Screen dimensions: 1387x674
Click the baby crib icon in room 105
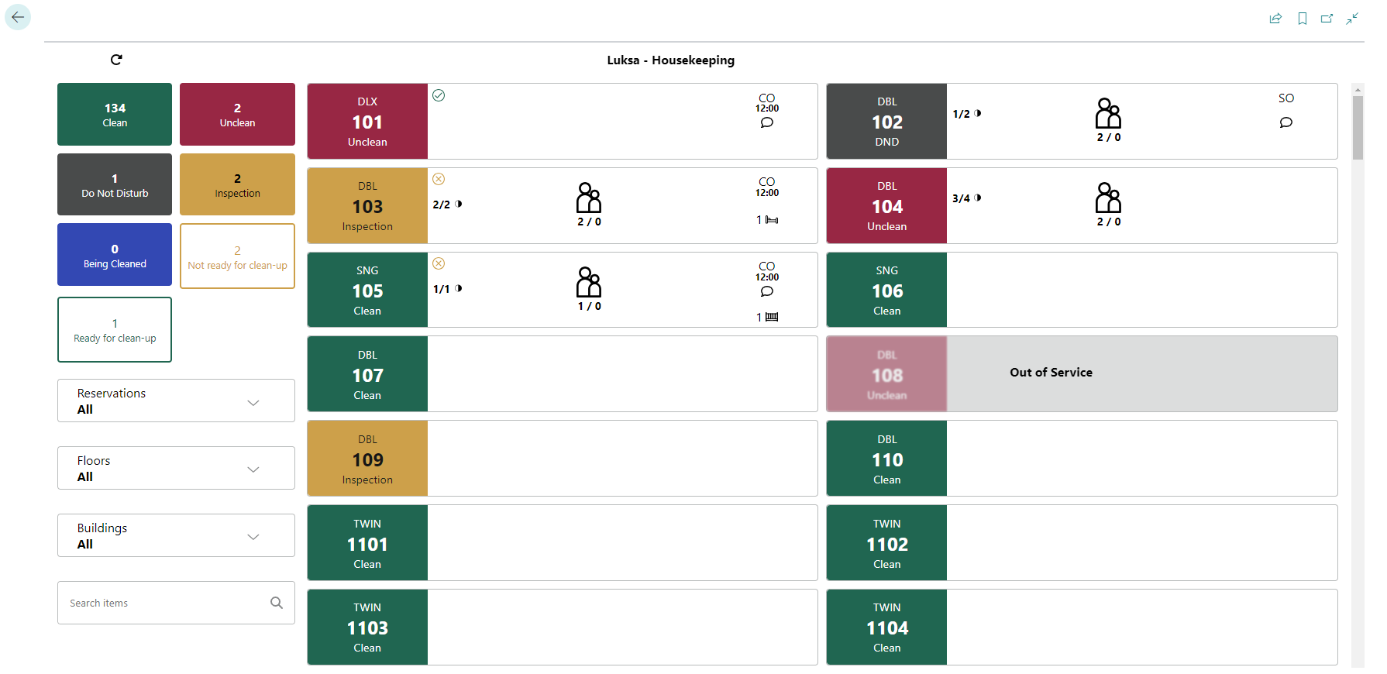772,317
